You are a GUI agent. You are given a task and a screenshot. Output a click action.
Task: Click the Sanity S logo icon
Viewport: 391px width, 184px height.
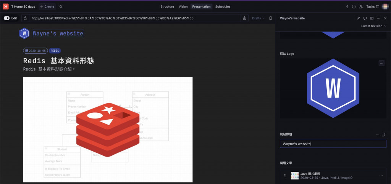point(5,6)
